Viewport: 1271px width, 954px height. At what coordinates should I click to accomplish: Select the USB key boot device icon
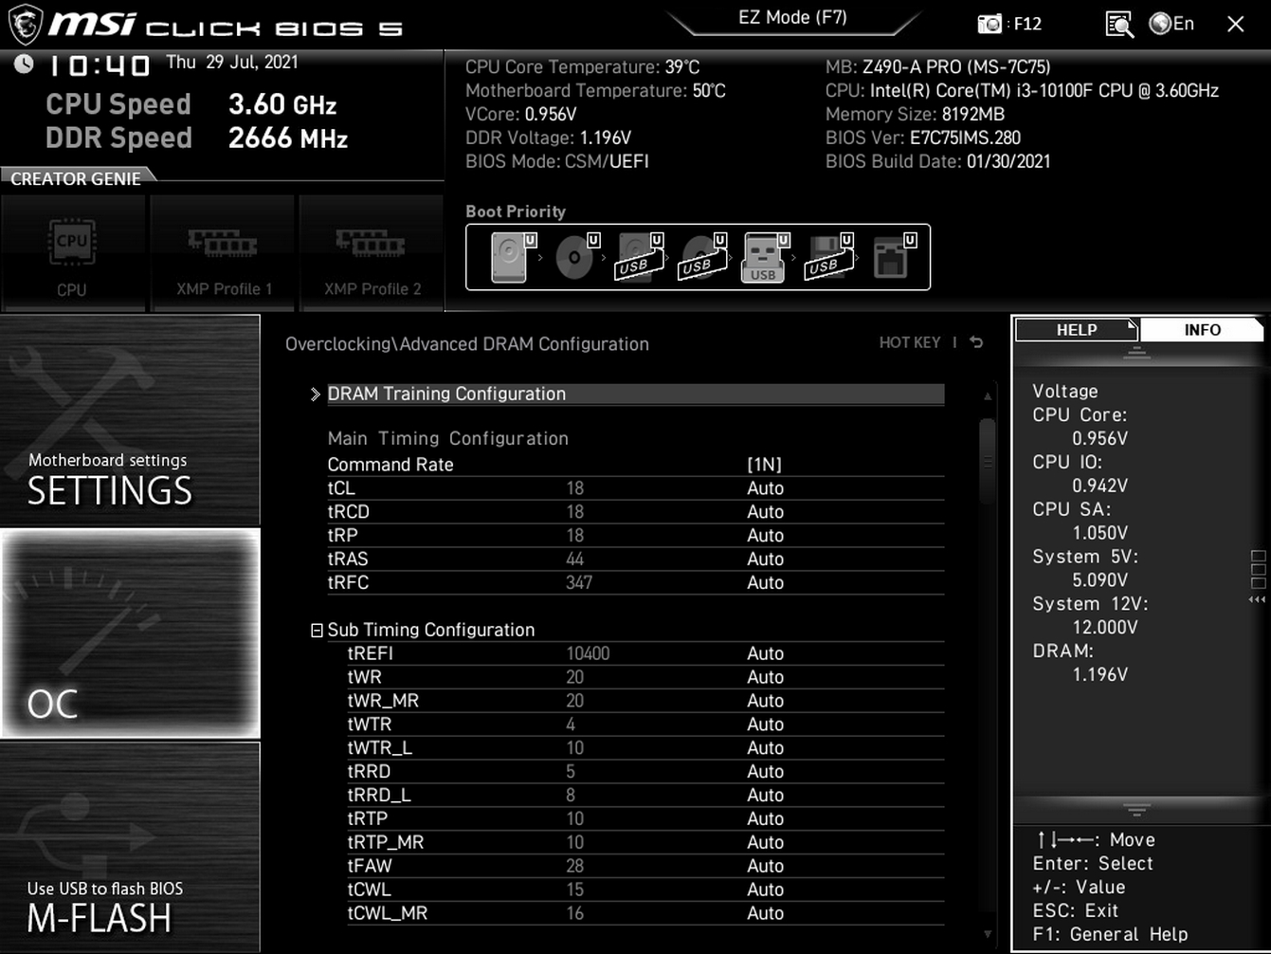tap(765, 257)
